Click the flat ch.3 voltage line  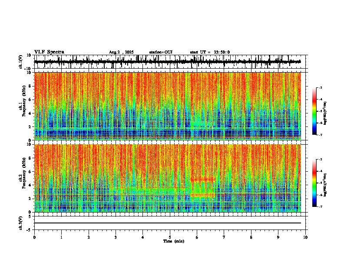pyautogui.click(x=167, y=223)
